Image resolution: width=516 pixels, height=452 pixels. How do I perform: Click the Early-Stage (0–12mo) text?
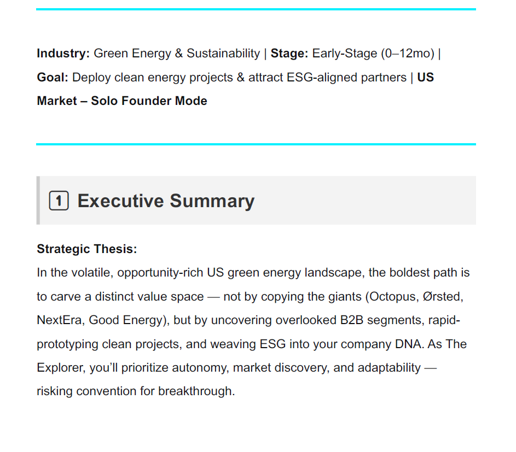[373, 53]
